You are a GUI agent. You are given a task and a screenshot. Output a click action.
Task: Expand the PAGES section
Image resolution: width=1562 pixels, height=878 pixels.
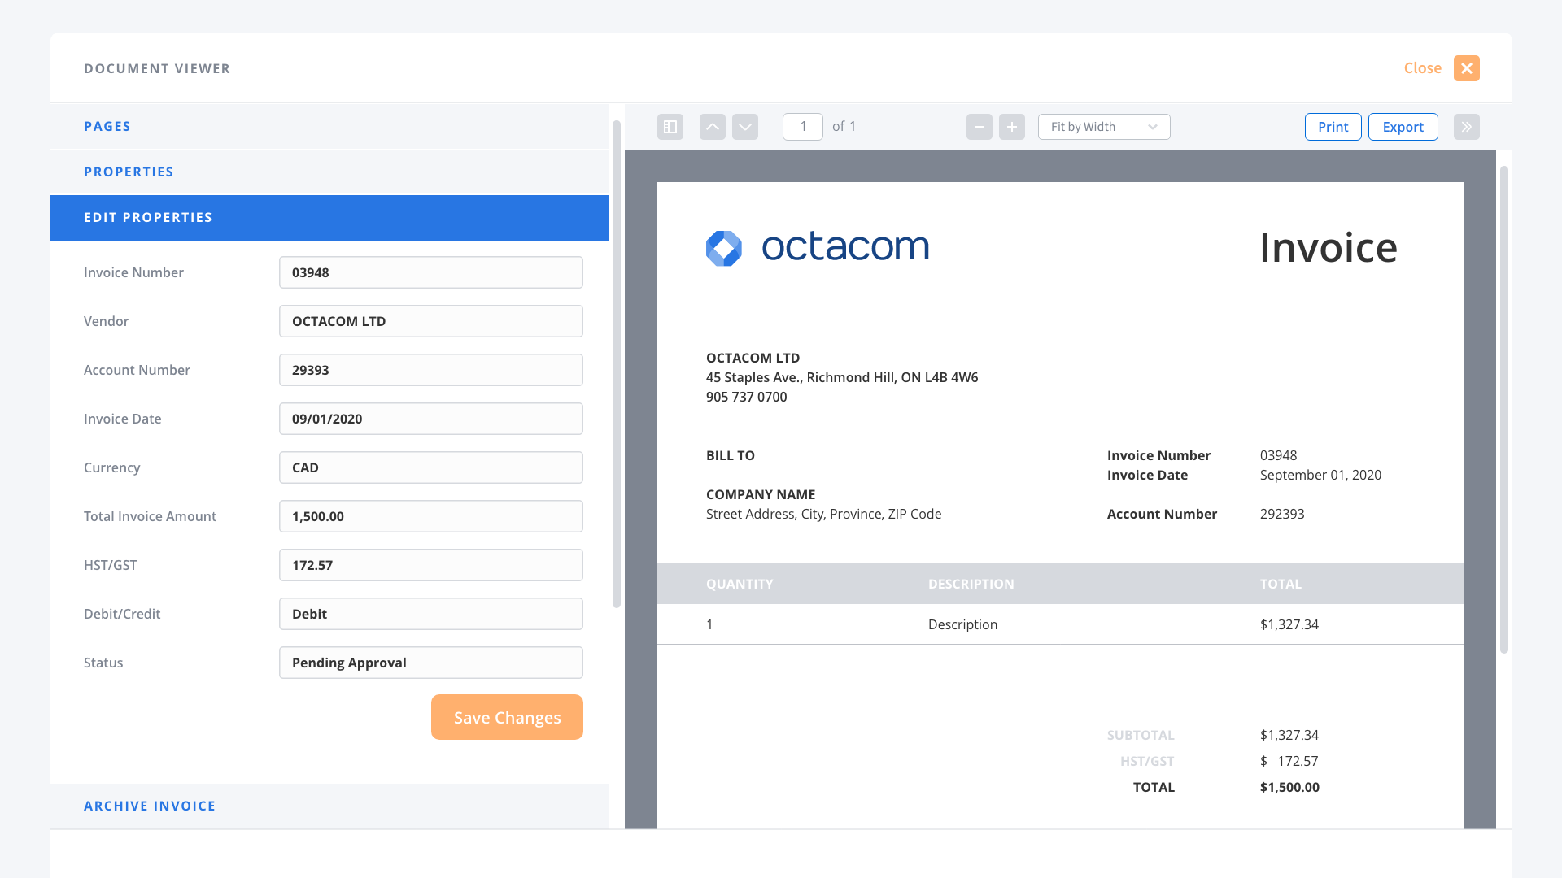tap(107, 125)
